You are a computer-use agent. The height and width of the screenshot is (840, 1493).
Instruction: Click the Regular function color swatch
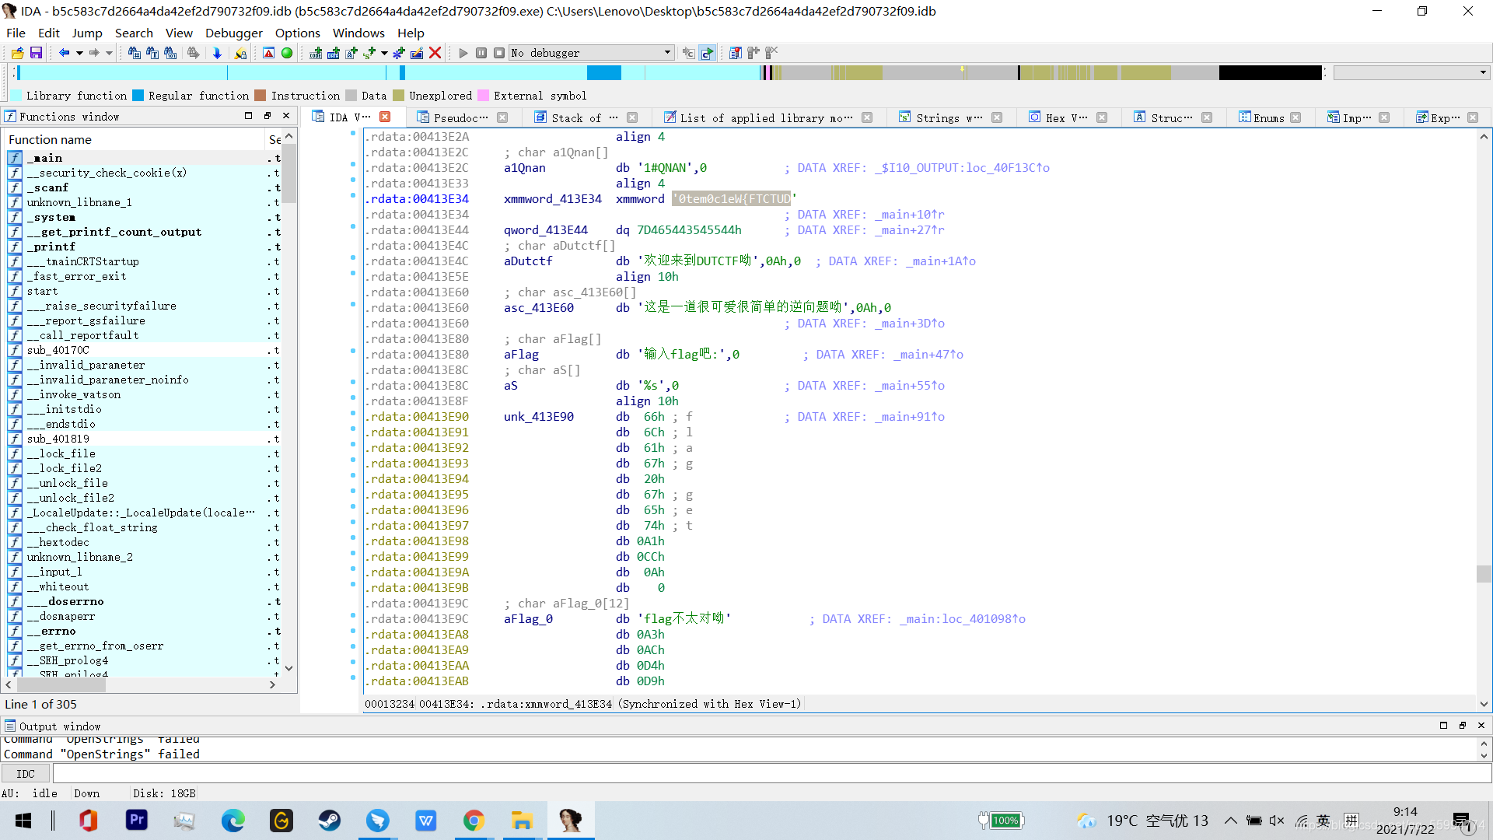point(138,96)
